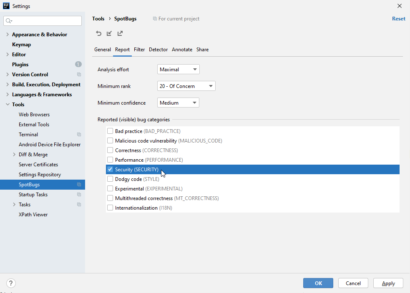Enable the Dodgy code category
Screen dimensions: 410x293
click(x=110, y=179)
